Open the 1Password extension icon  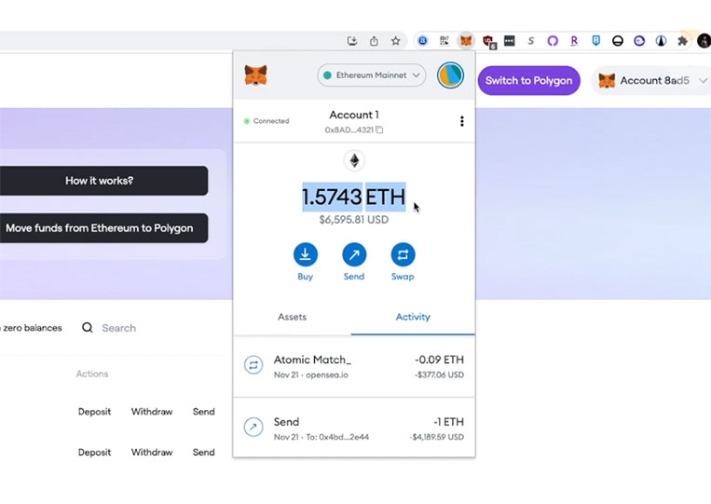(423, 41)
